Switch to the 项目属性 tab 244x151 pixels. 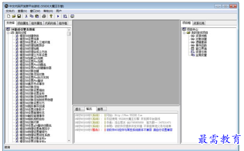pyautogui.click(x=23, y=23)
